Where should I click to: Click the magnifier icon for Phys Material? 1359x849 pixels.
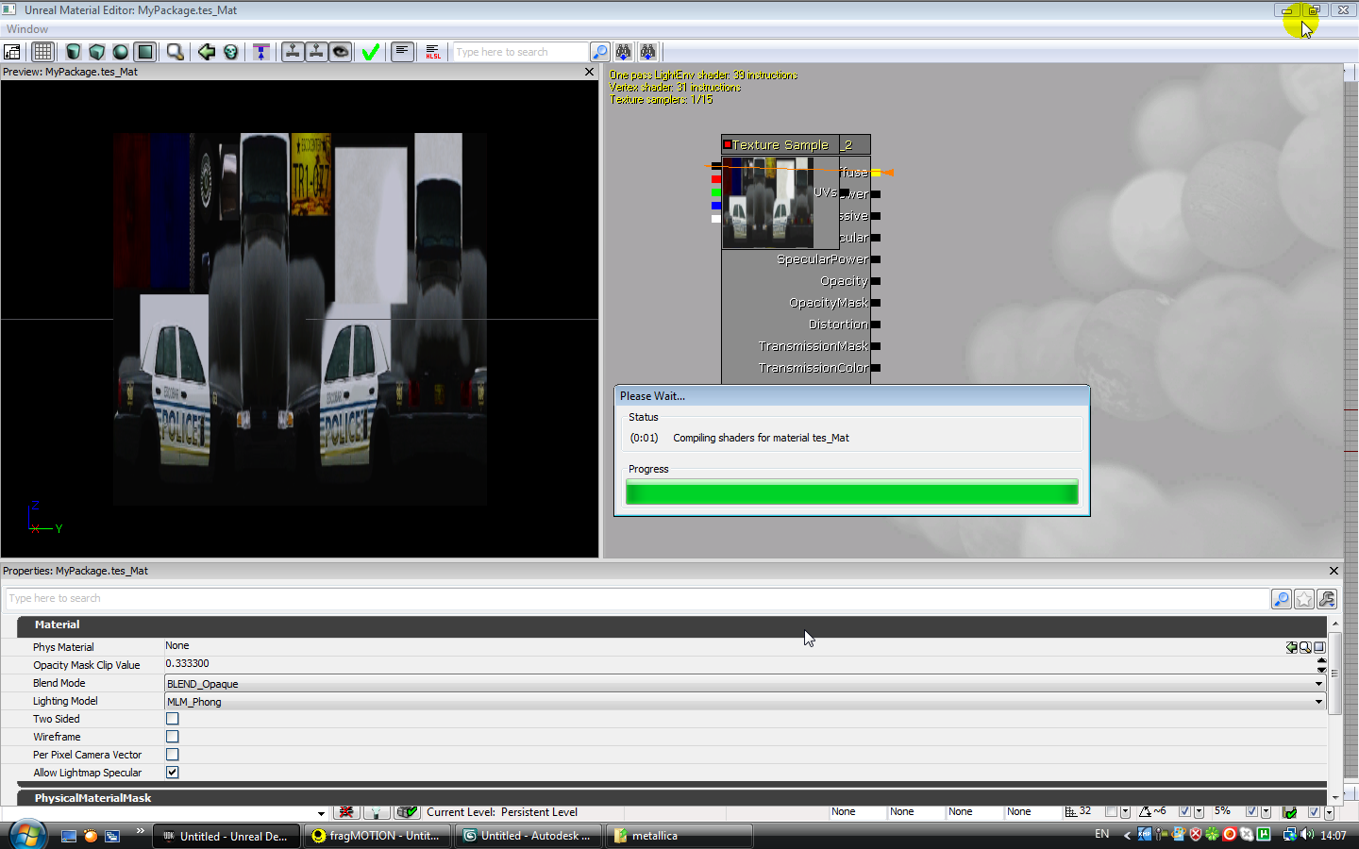1305,647
